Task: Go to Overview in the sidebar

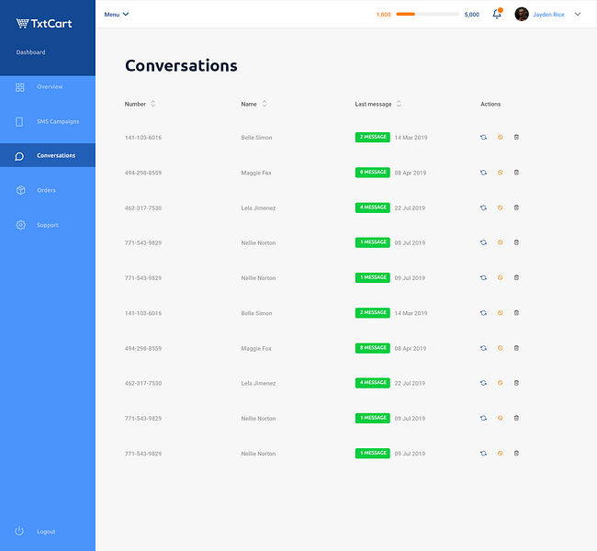Action: pos(50,87)
